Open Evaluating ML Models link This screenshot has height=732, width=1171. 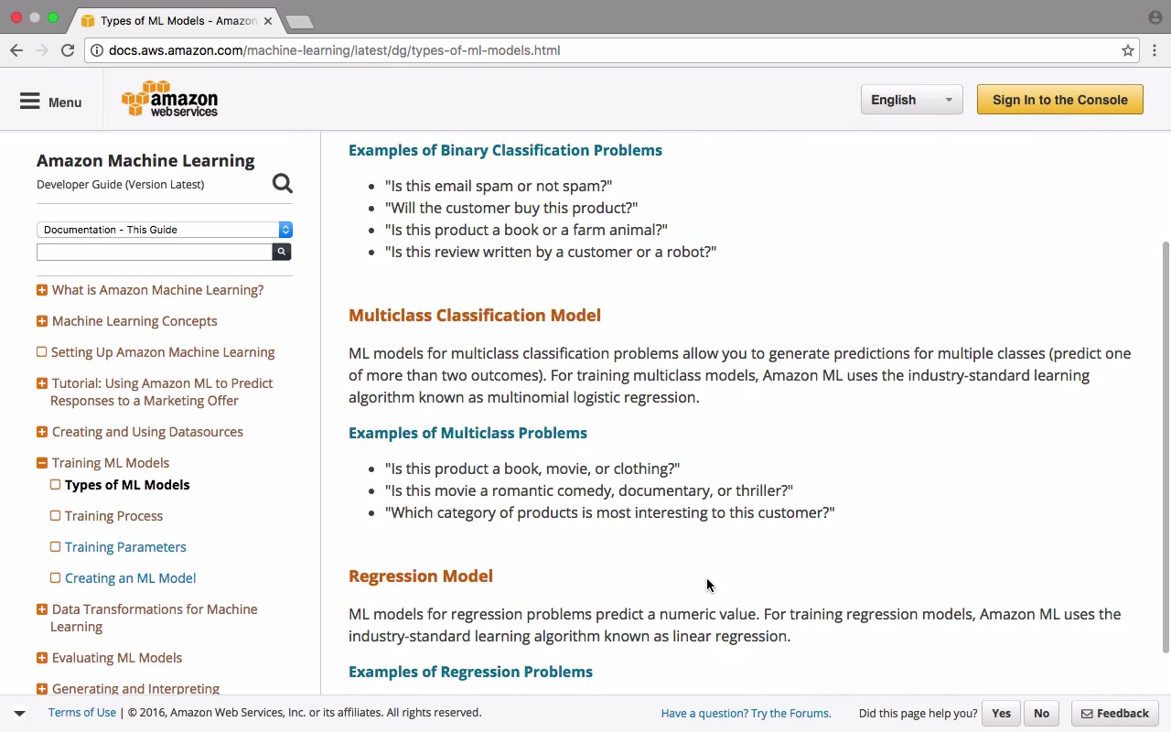point(117,658)
